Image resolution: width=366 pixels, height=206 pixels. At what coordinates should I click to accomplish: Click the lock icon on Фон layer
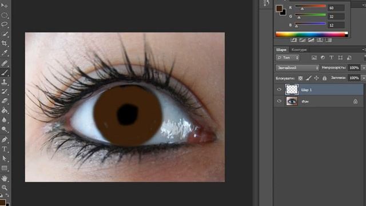click(355, 101)
